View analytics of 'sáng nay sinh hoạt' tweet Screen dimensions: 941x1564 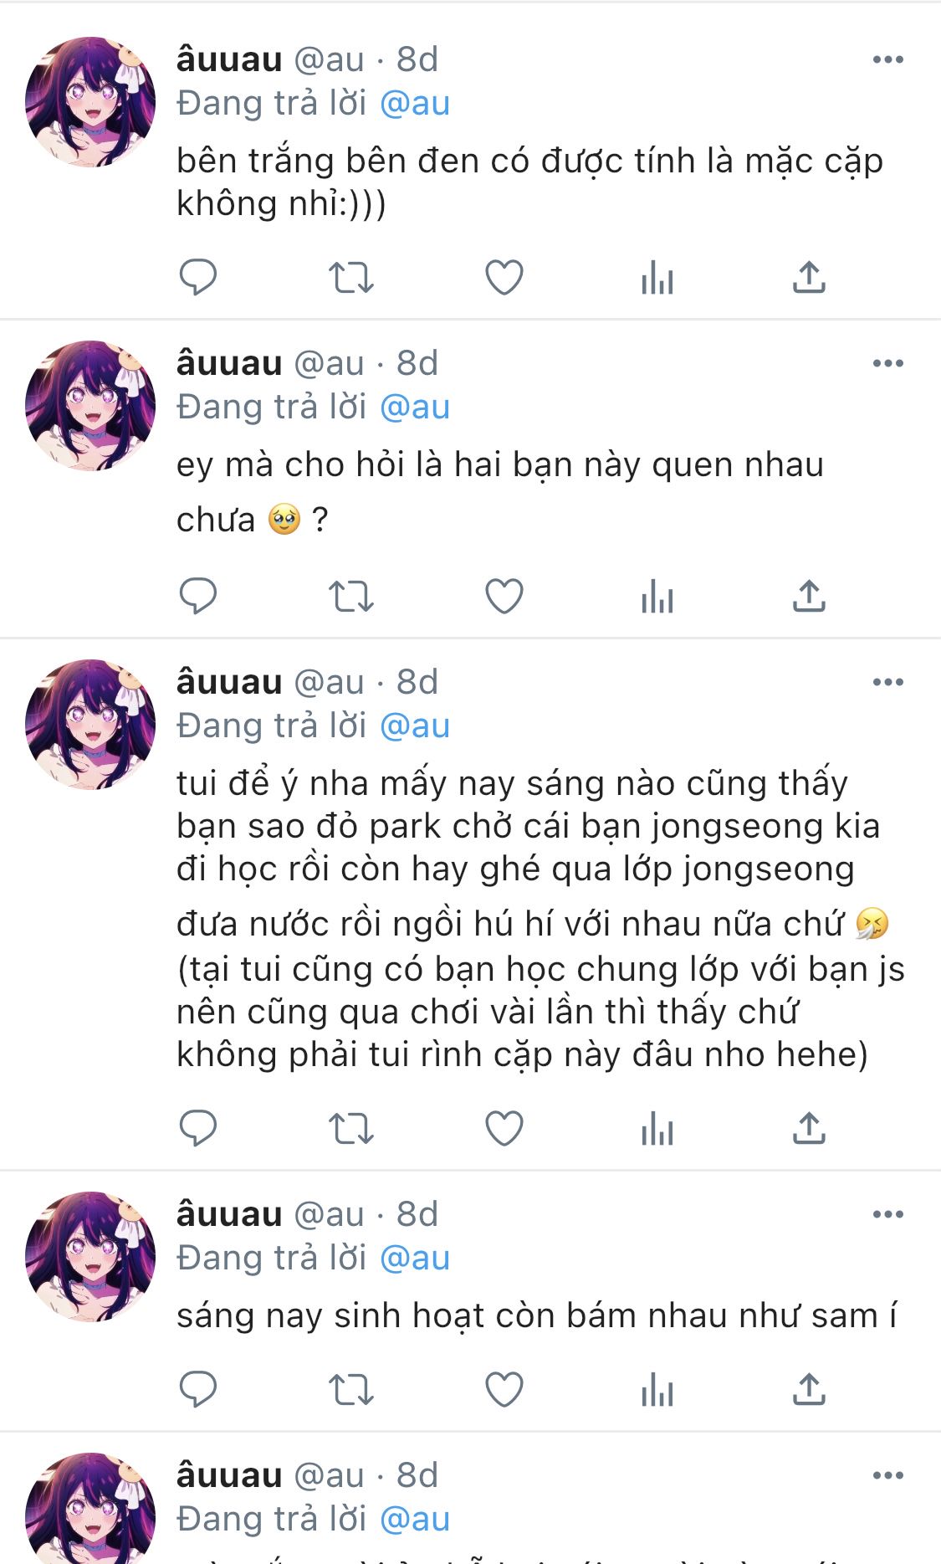657,1390
